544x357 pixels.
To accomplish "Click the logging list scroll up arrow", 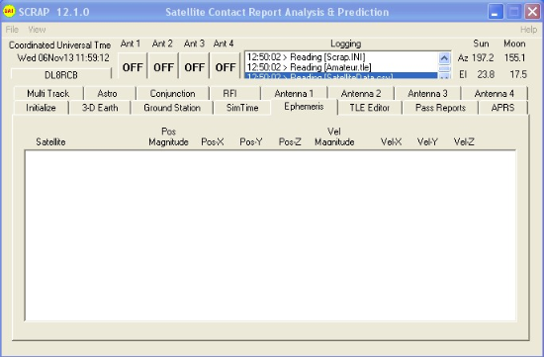I will (444, 58).
